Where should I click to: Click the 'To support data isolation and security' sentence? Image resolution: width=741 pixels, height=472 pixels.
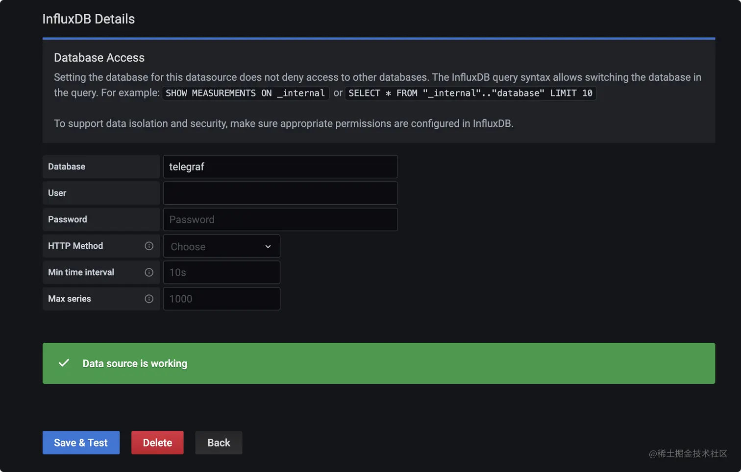point(284,123)
